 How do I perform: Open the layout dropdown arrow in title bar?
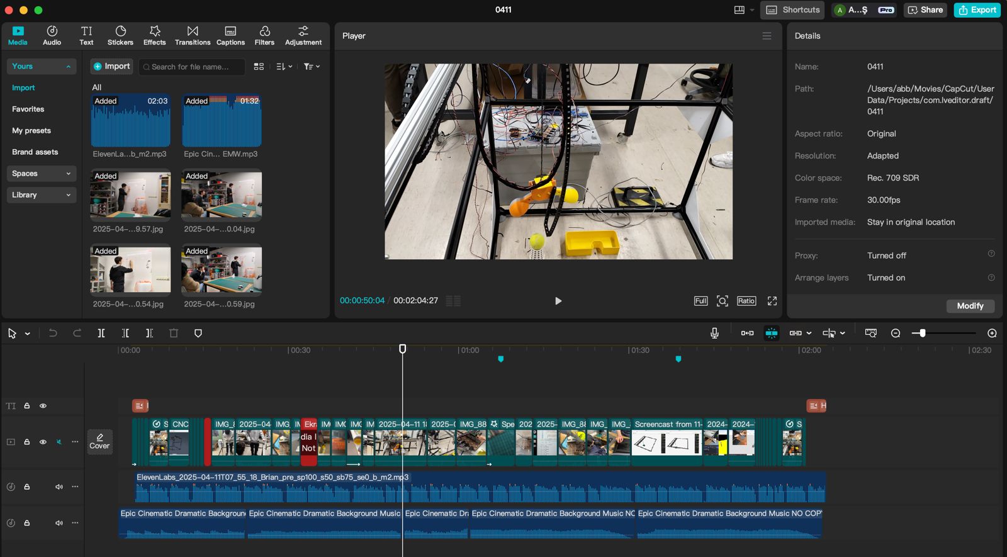click(751, 9)
